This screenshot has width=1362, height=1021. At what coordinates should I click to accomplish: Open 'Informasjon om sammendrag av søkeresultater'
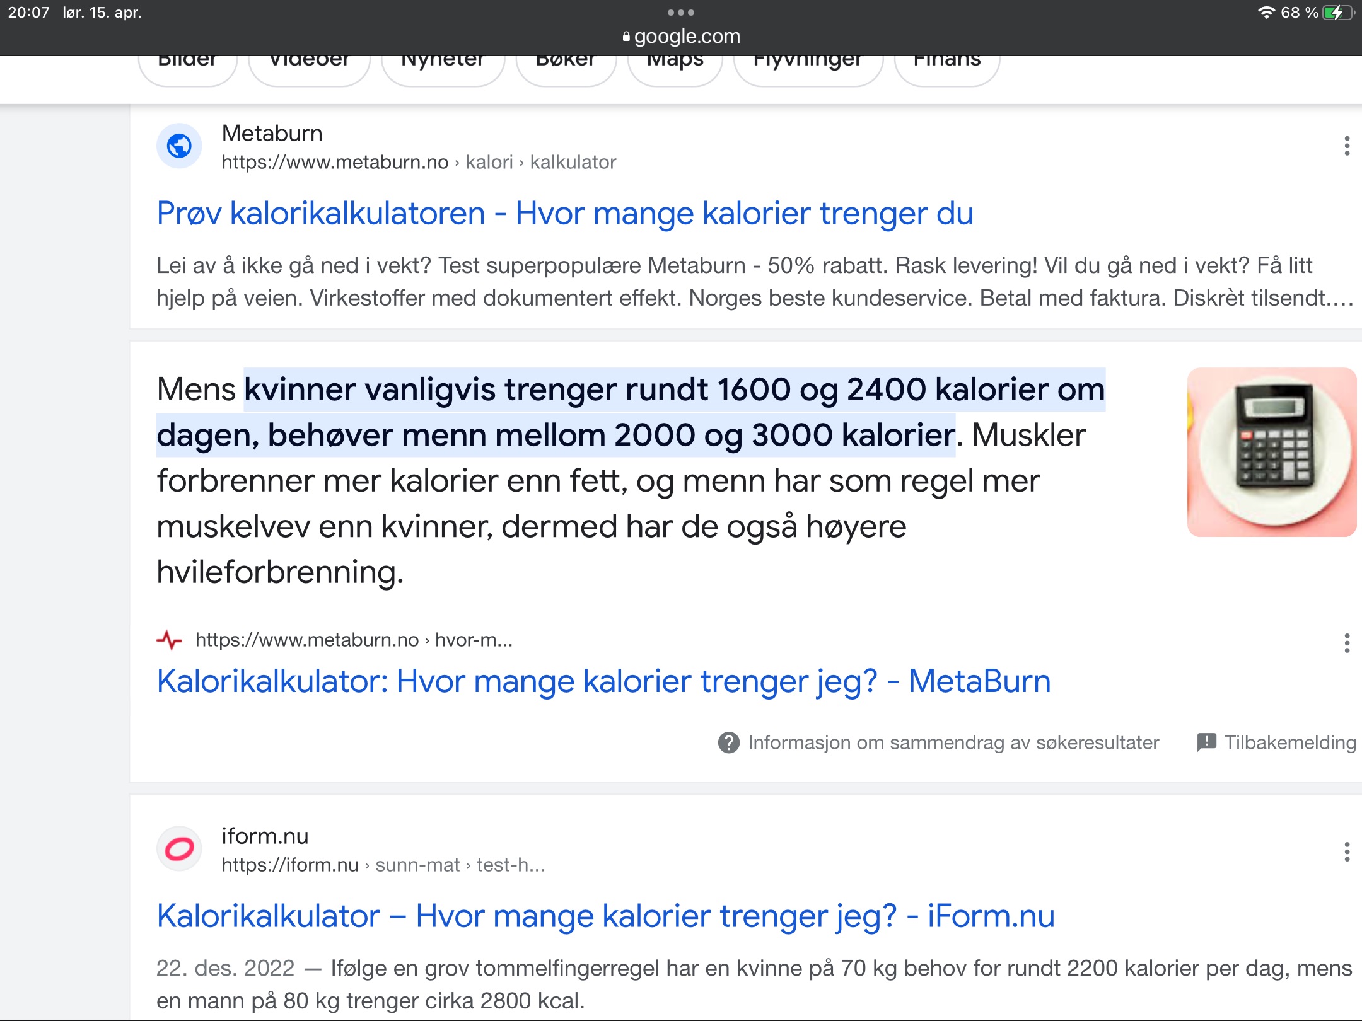tap(953, 743)
